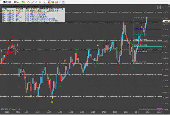
Task: Click the USD: Personal Income news row
Action: point(33,19)
